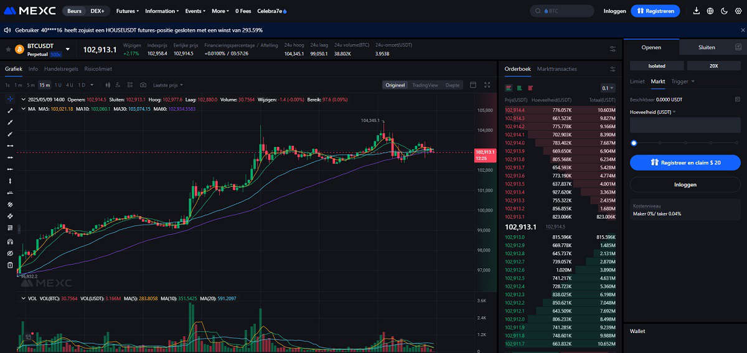Open the Trigger order type dropdown
The height and width of the screenshot is (353, 747).
tap(683, 81)
